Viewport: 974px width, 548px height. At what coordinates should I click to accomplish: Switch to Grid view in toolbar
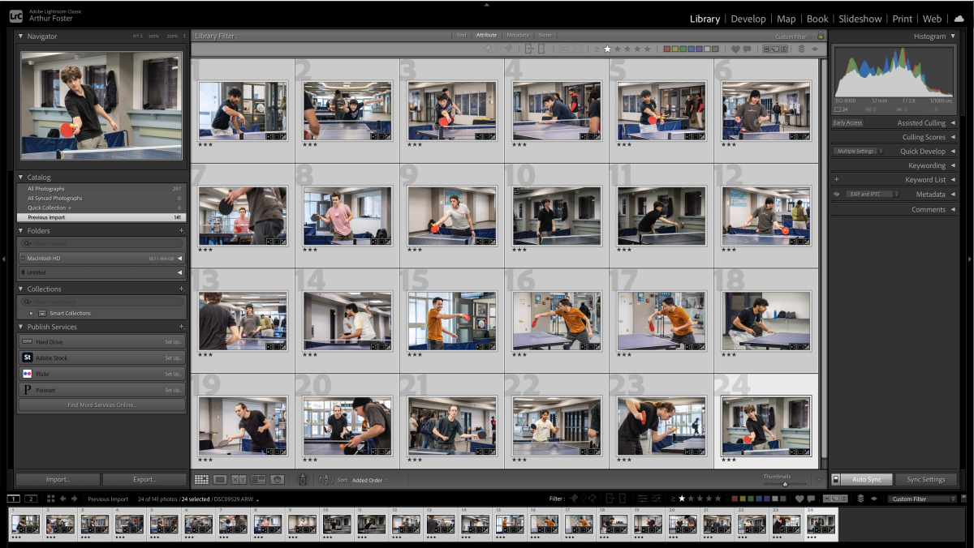point(201,480)
